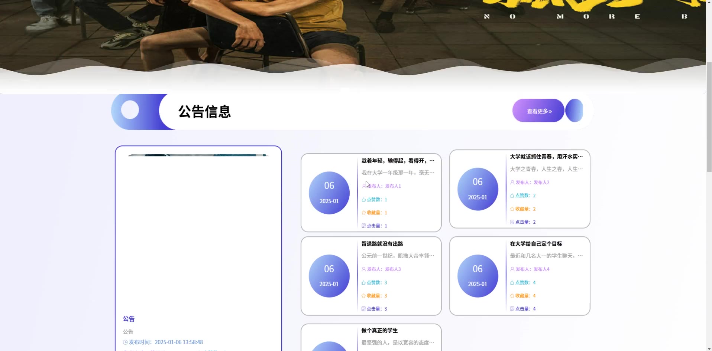
Task: Click the 公告信息 section heading
Action: pyautogui.click(x=204, y=112)
